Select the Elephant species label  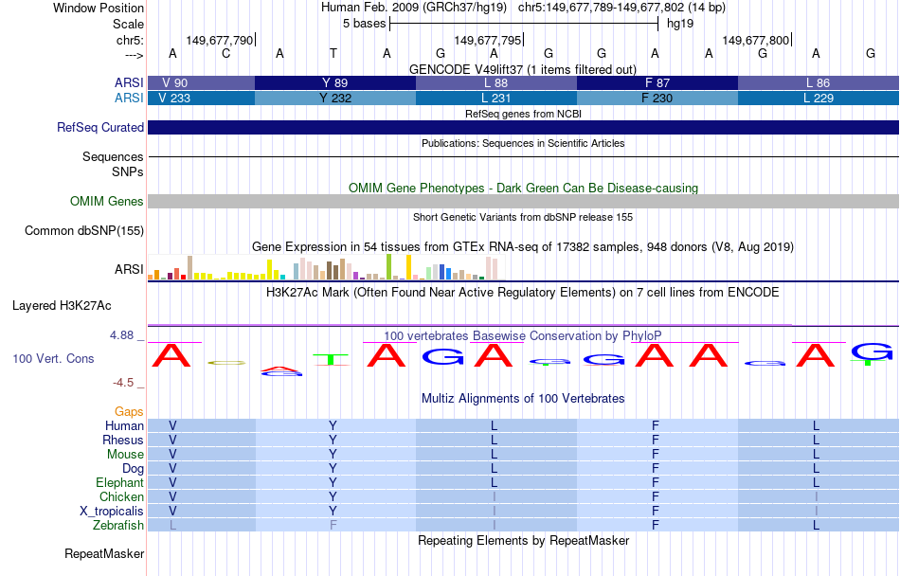point(120,482)
